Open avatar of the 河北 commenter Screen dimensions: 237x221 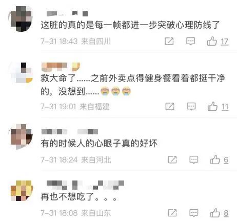click(x=22, y=137)
